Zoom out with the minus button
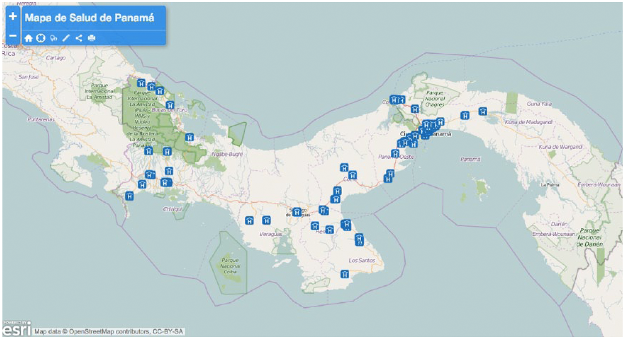The width and height of the screenshot is (625, 339). pos(12,36)
